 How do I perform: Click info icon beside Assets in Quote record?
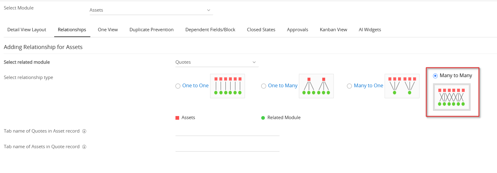84,147
